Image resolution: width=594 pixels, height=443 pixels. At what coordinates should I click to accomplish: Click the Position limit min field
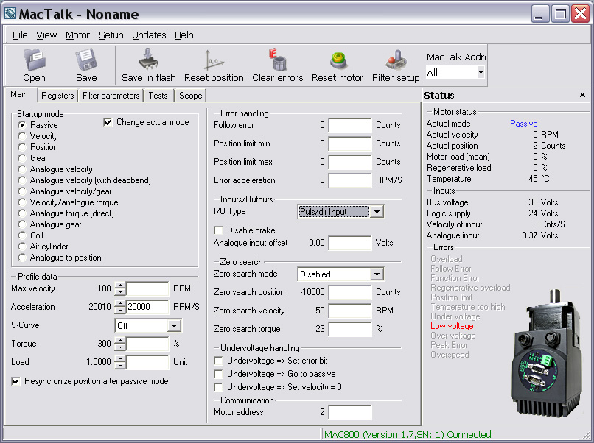click(x=349, y=143)
